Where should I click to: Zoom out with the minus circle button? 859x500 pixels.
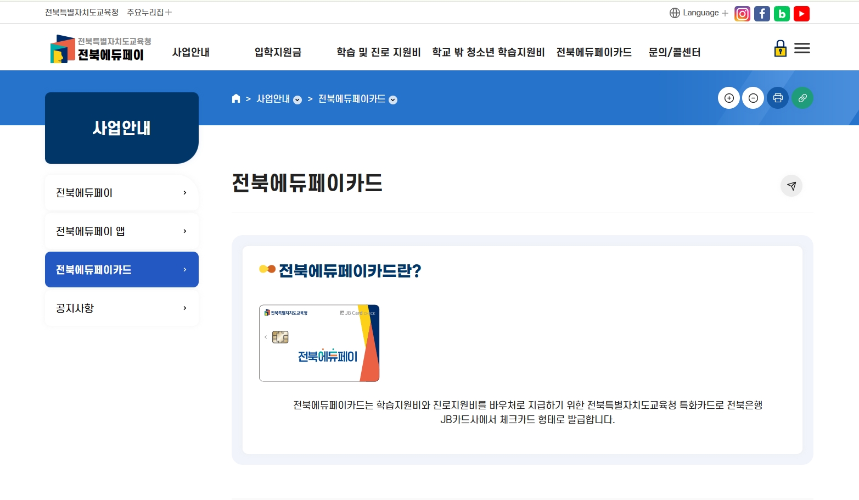pos(753,98)
